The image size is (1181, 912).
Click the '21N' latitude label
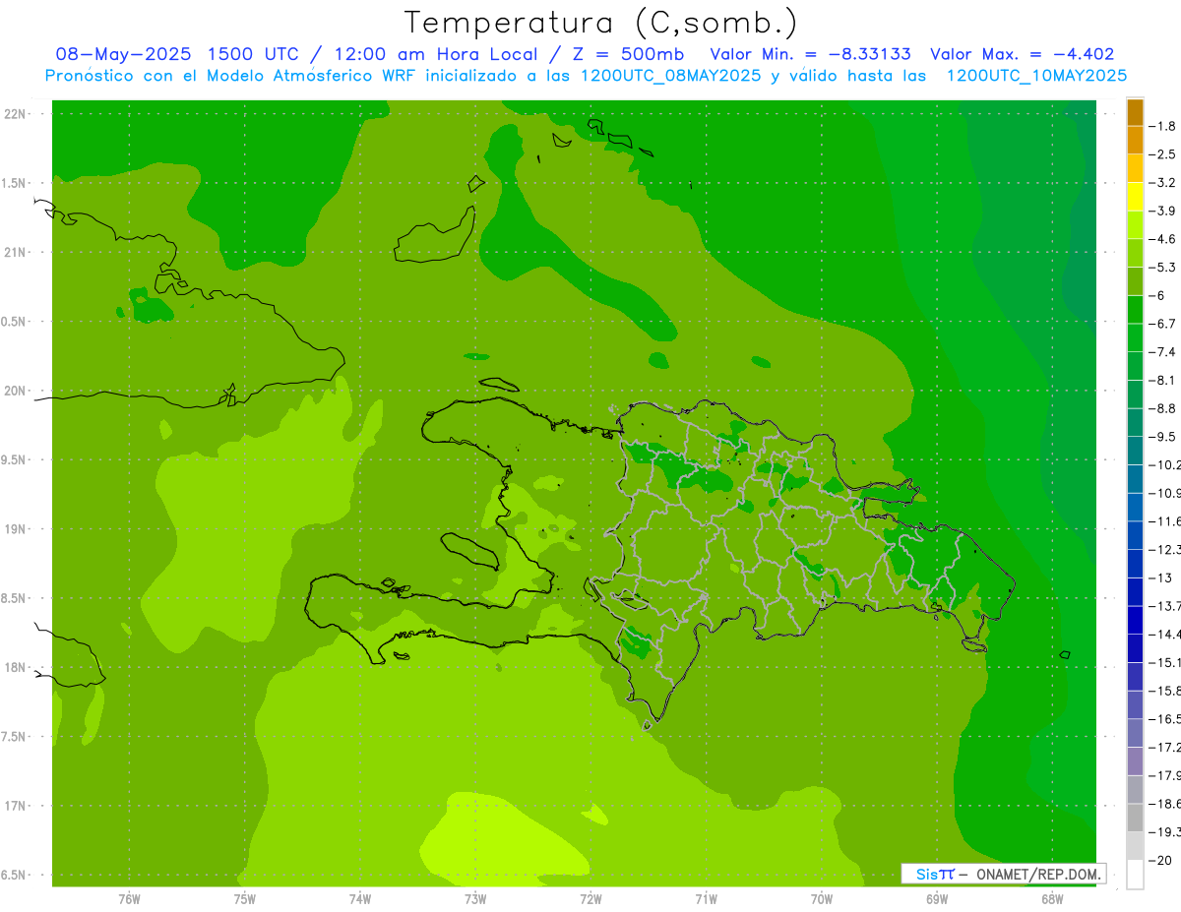(16, 252)
